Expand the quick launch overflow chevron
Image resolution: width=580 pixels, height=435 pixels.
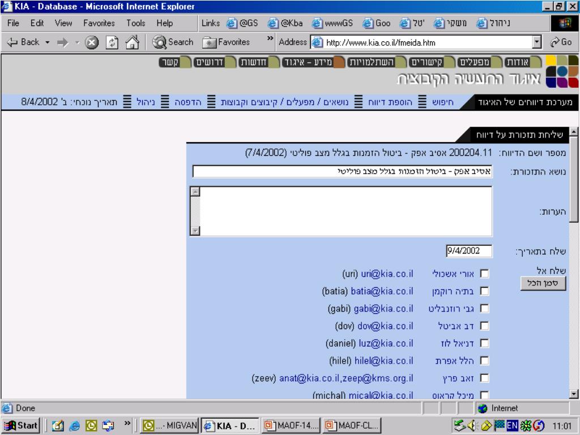tap(127, 423)
